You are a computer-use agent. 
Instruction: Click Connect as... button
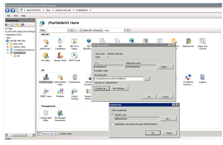(x=101, y=89)
